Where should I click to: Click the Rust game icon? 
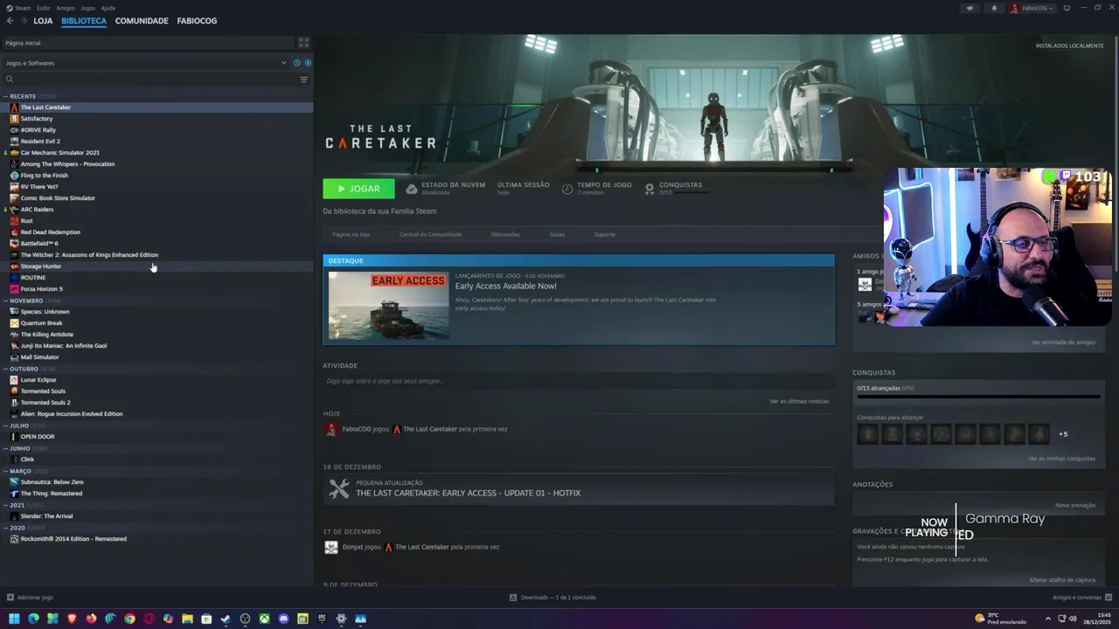[14, 221]
